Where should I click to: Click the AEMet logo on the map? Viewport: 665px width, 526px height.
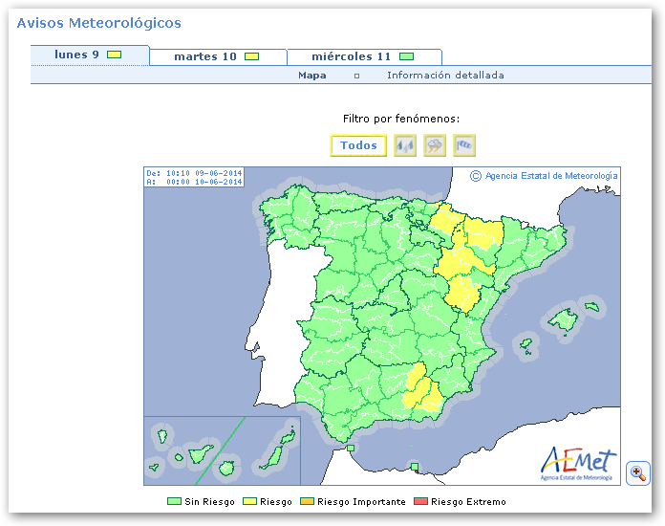point(578,463)
